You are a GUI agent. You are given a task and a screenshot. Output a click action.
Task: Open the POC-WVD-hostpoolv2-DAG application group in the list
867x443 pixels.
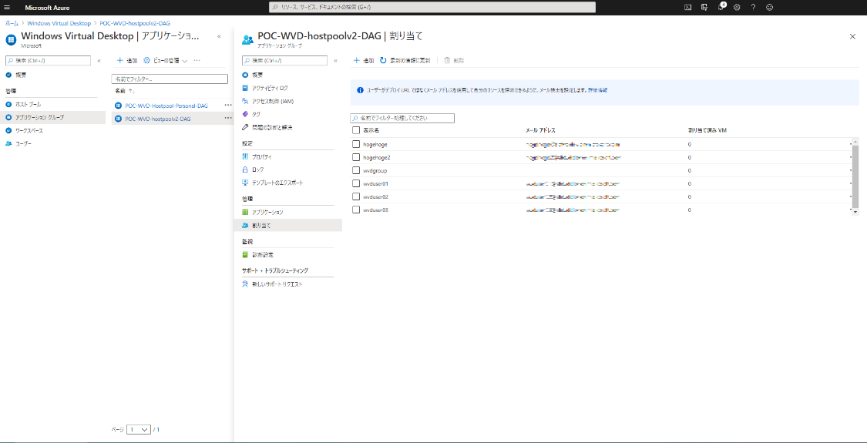click(x=158, y=119)
